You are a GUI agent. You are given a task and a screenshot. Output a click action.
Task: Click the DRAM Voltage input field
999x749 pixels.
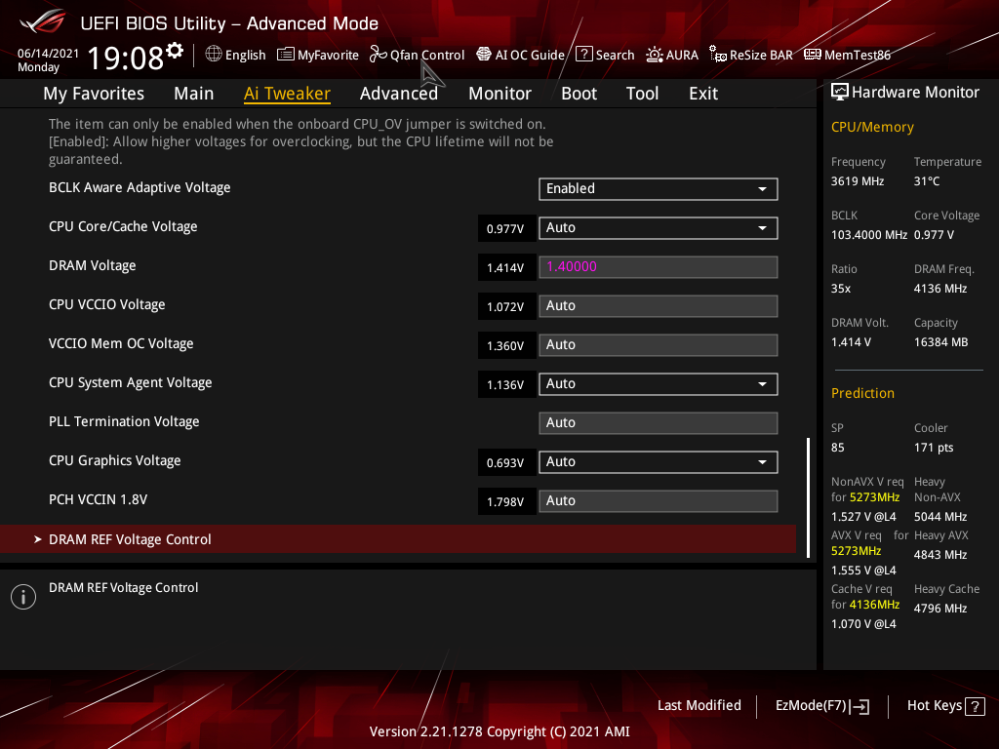tap(659, 267)
